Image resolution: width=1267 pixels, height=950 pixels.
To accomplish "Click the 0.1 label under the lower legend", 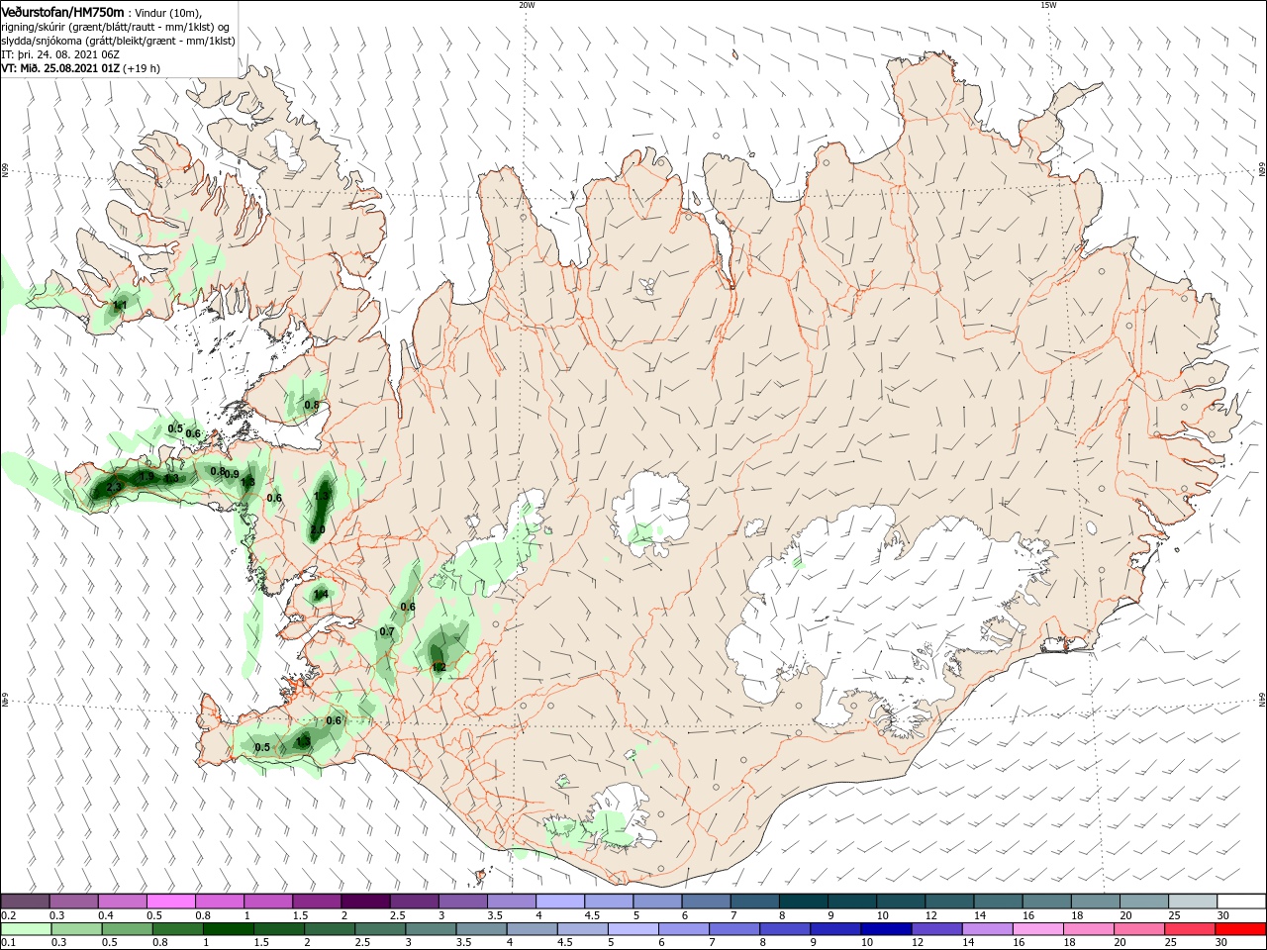I will 9,943.
